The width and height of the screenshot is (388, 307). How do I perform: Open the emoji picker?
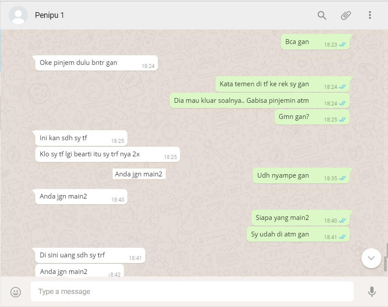click(16, 292)
